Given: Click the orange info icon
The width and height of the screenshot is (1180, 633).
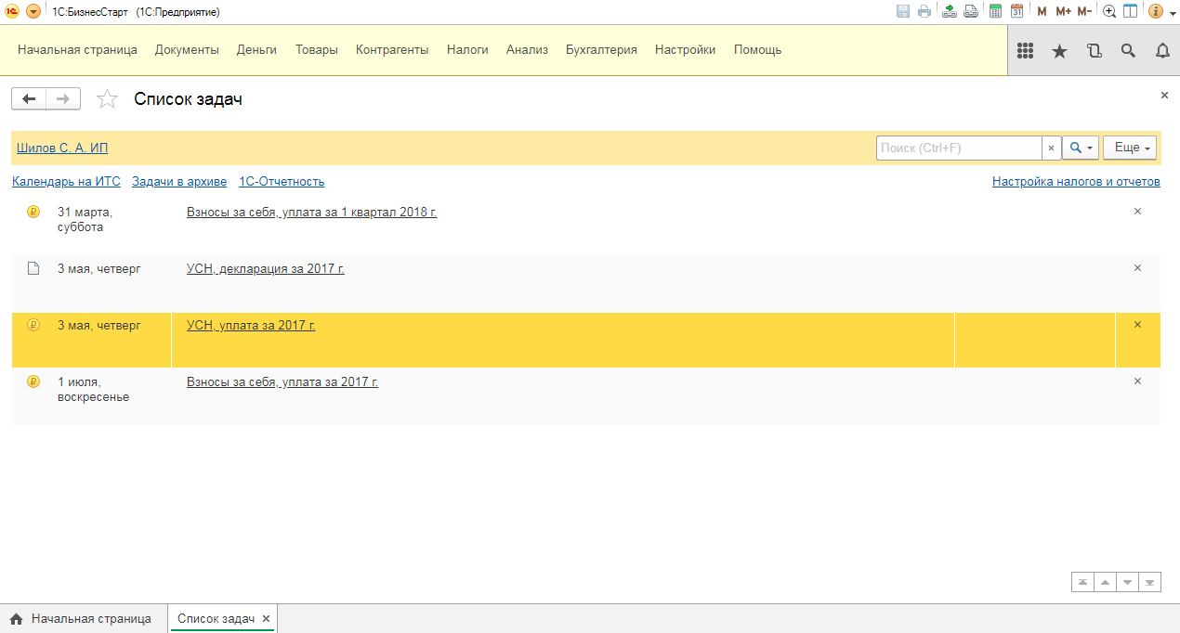Looking at the screenshot, I should 1156,12.
